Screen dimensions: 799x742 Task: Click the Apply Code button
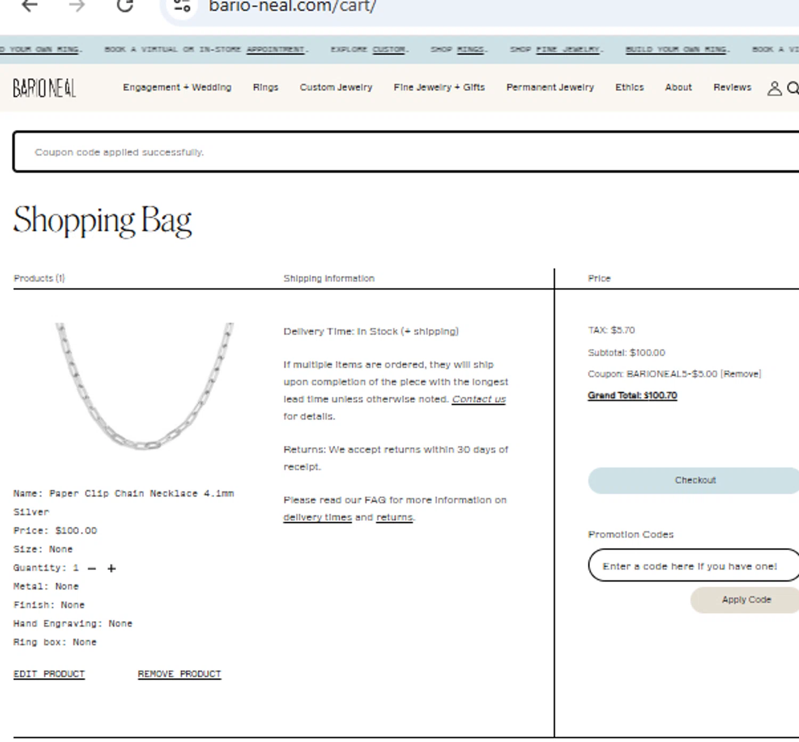pos(746,600)
